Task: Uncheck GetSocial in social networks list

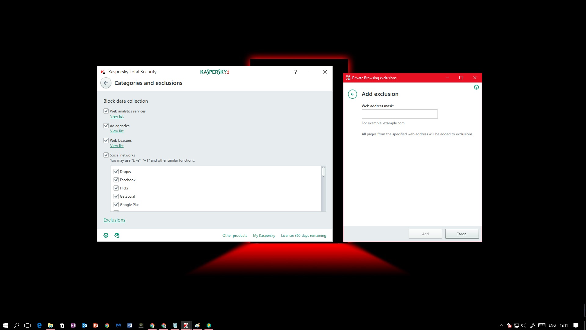Action: 116,196
